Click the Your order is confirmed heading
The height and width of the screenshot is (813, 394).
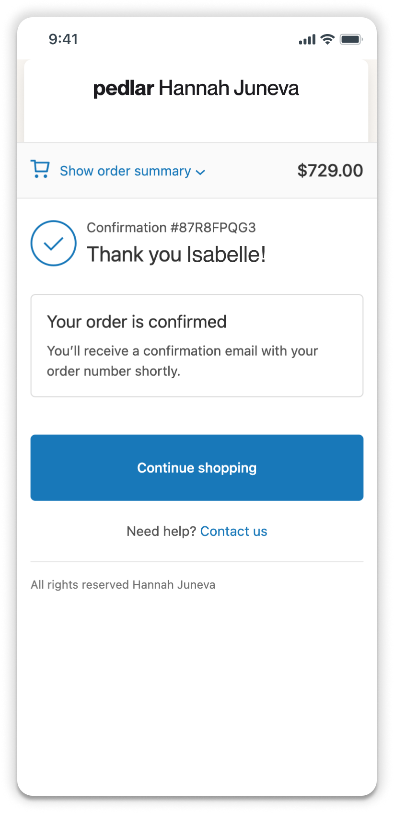[137, 322]
